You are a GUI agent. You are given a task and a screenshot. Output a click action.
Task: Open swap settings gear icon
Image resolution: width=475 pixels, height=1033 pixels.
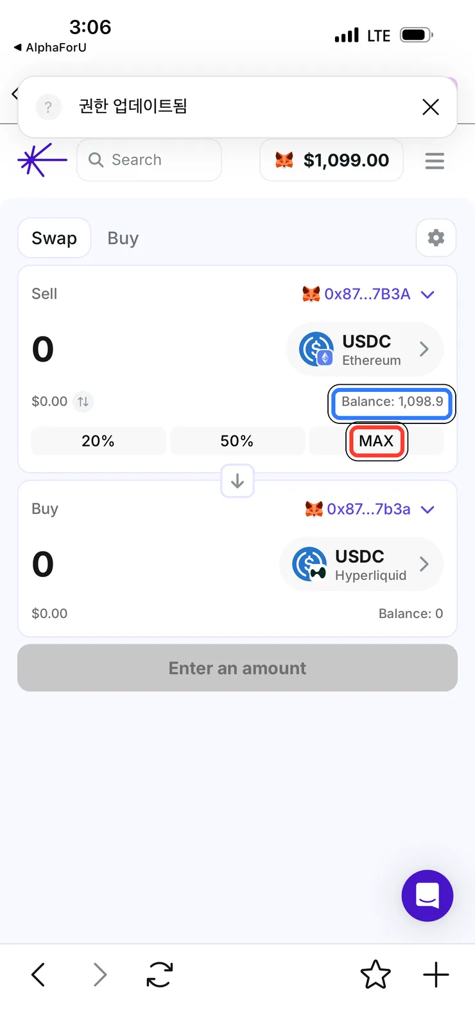click(436, 238)
